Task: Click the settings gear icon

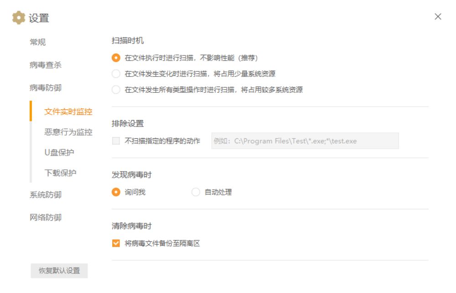Action: [19, 18]
